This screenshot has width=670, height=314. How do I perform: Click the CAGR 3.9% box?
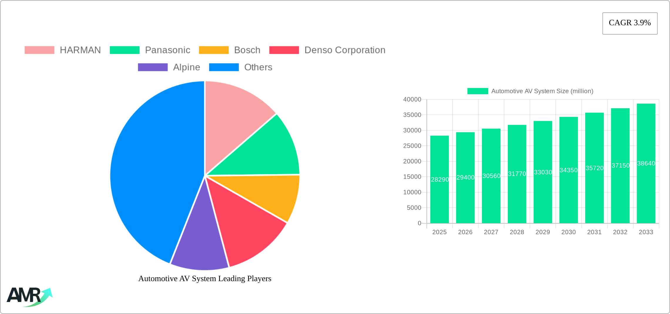coord(629,23)
